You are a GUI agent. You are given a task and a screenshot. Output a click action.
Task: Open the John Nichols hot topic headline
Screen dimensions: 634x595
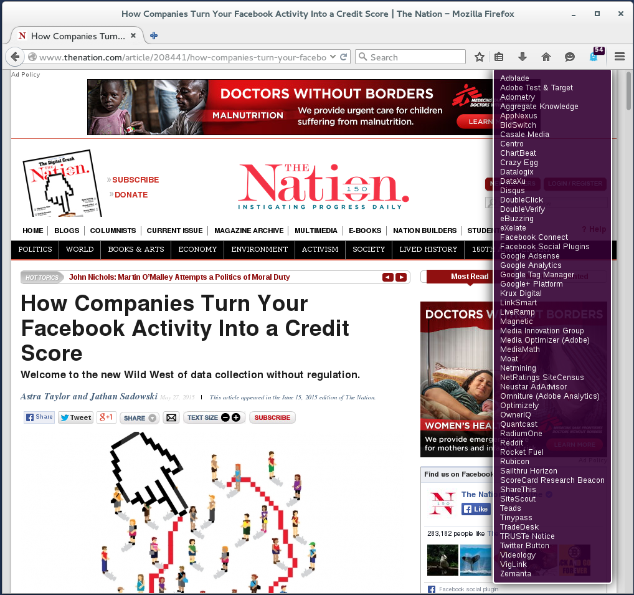[179, 277]
